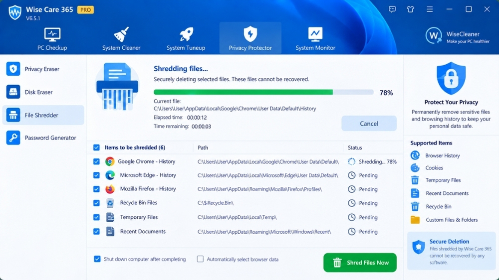Viewport: 499px width, 280px height.
Task: Click the Protect Your Privacy padlock shield
Action: point(451,78)
